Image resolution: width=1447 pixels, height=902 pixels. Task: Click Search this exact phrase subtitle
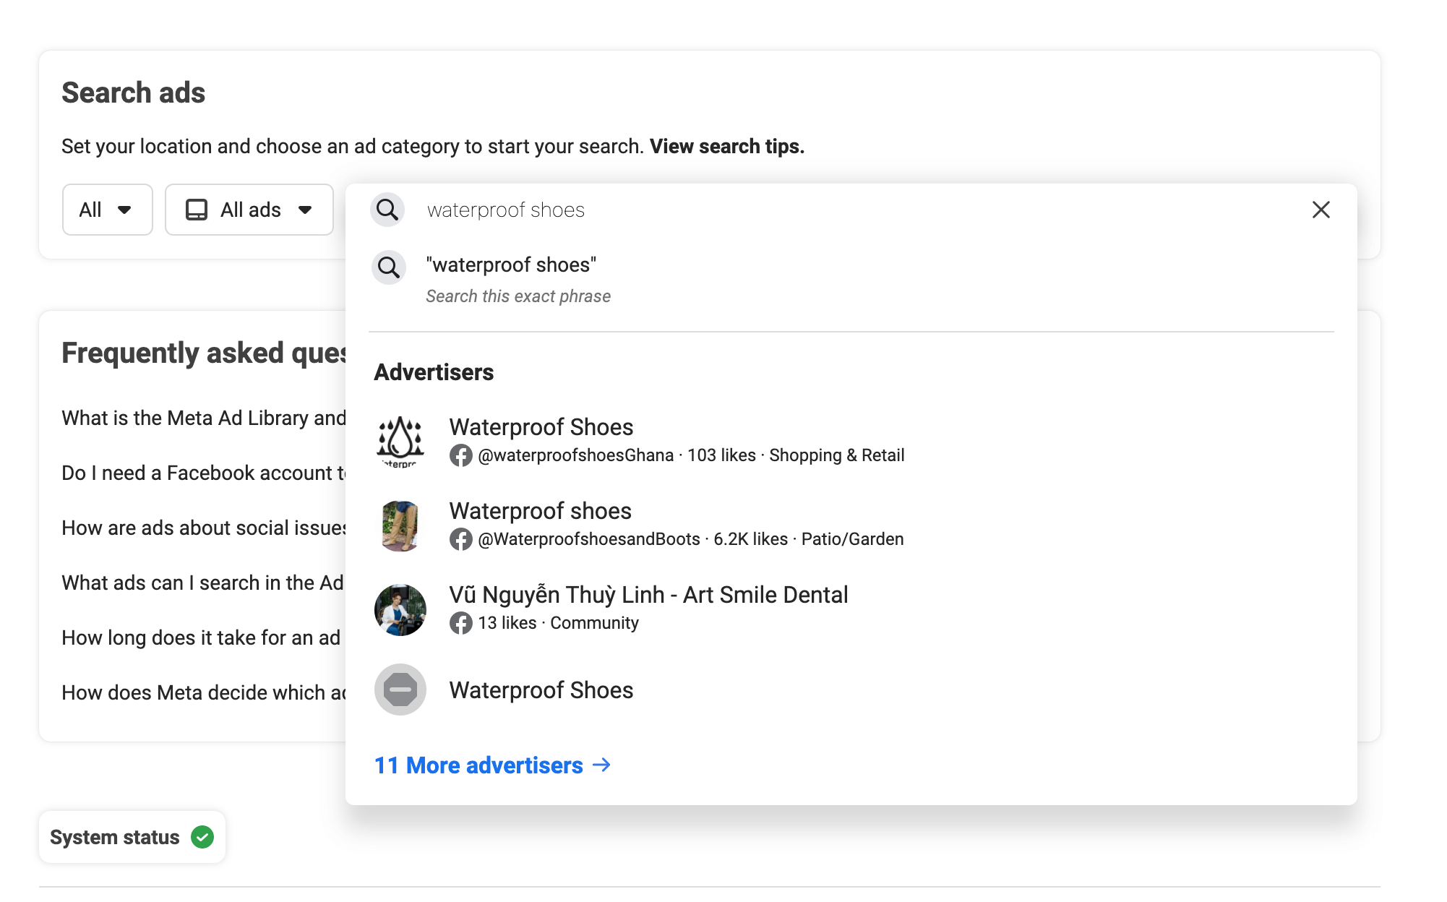pos(518,296)
